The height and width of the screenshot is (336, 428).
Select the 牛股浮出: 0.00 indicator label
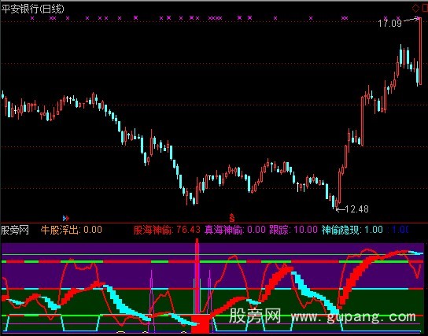72,230
